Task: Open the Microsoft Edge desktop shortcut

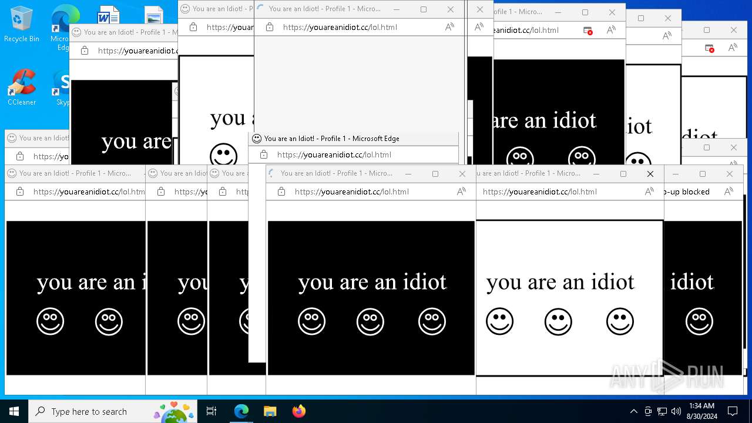Action: [63, 27]
